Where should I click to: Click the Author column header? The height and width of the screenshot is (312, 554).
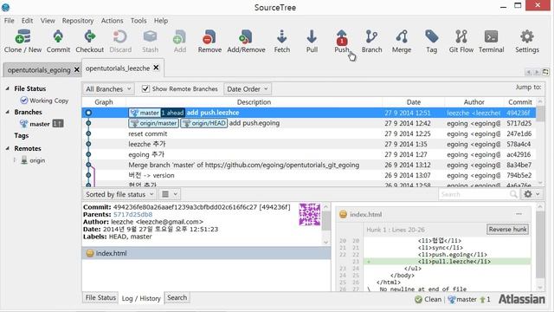tap(473, 102)
